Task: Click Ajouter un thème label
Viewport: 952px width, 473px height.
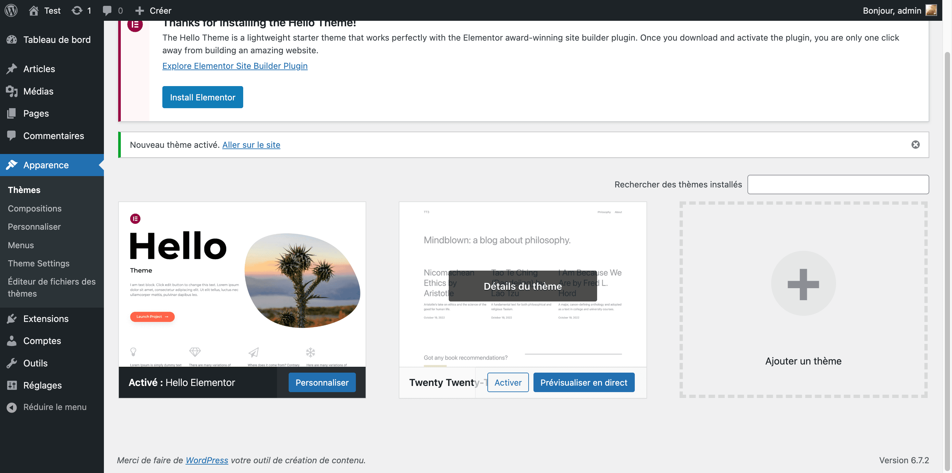Action: [803, 361]
